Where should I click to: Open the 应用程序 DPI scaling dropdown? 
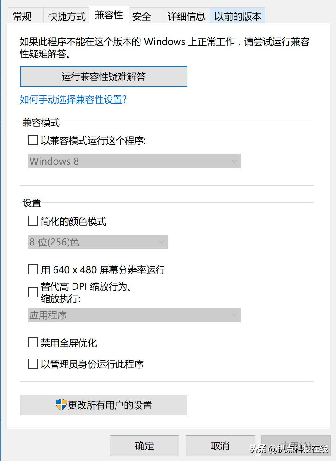pos(134,315)
